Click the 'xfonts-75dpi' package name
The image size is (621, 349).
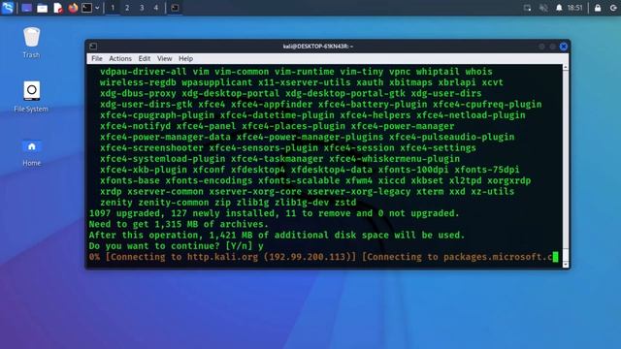487,170
